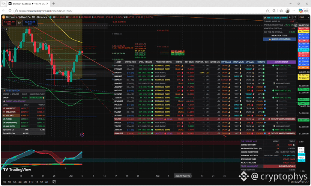Open the Copilot Chat button

(304, 11)
